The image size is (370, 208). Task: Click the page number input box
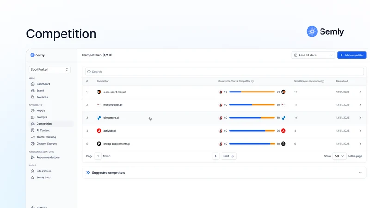[98, 156]
